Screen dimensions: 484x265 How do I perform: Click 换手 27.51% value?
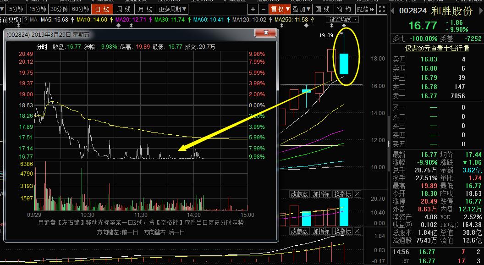pyautogui.click(x=426, y=178)
